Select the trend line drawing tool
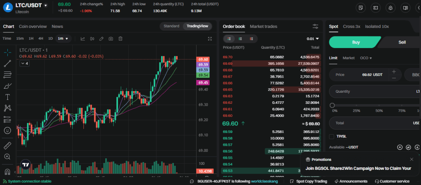The height and width of the screenshot is (185, 421). pos(7,63)
